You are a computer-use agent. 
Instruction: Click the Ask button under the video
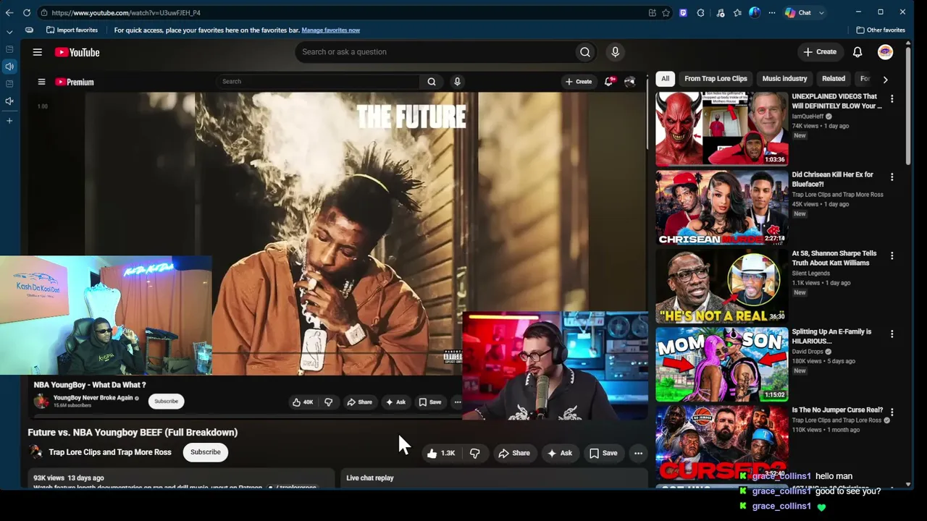[x=560, y=453]
